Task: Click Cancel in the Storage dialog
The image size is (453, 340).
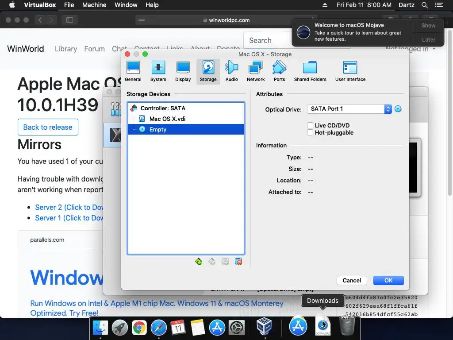Action: pos(352,280)
